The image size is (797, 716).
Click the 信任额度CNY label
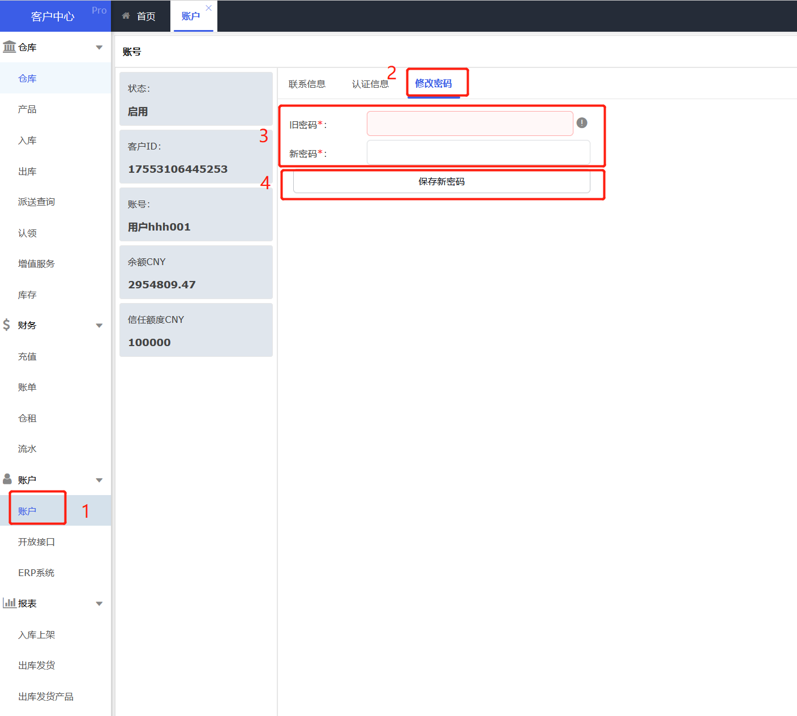pos(156,319)
